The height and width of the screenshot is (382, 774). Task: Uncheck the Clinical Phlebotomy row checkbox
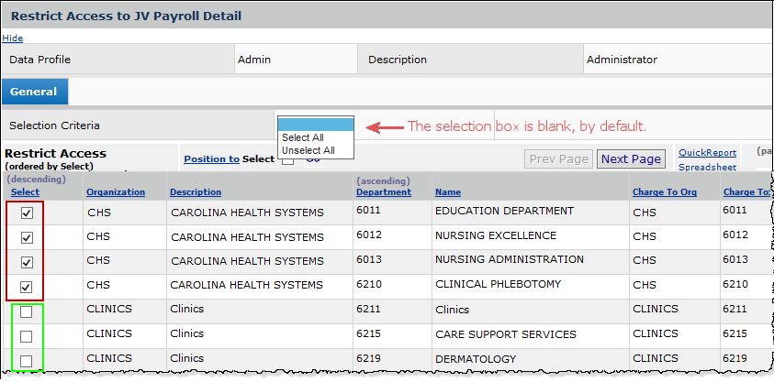[x=27, y=287]
